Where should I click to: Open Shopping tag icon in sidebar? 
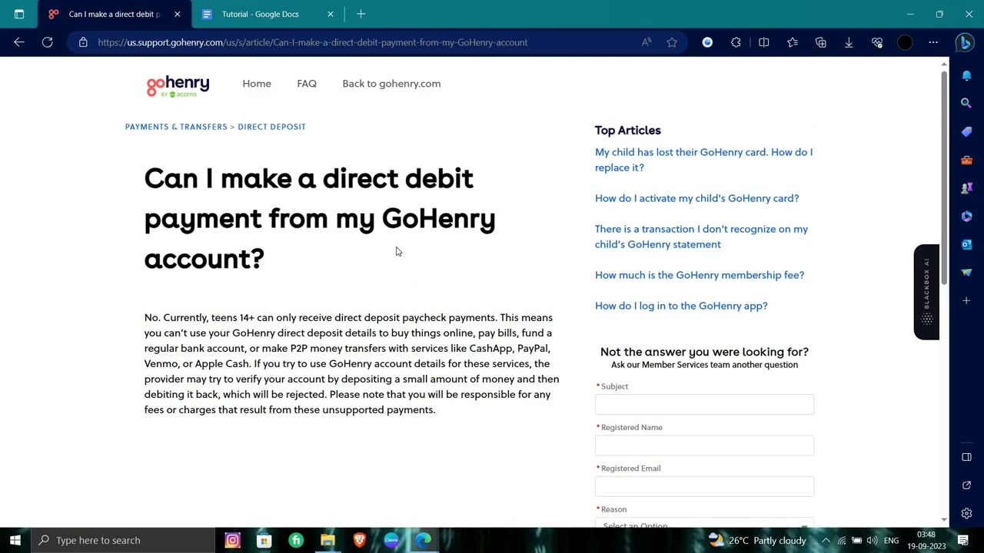pyautogui.click(x=966, y=131)
